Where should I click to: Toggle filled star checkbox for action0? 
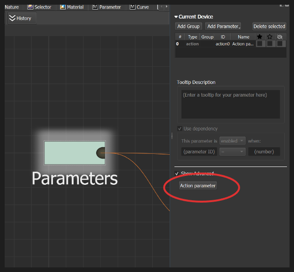pos(259,44)
